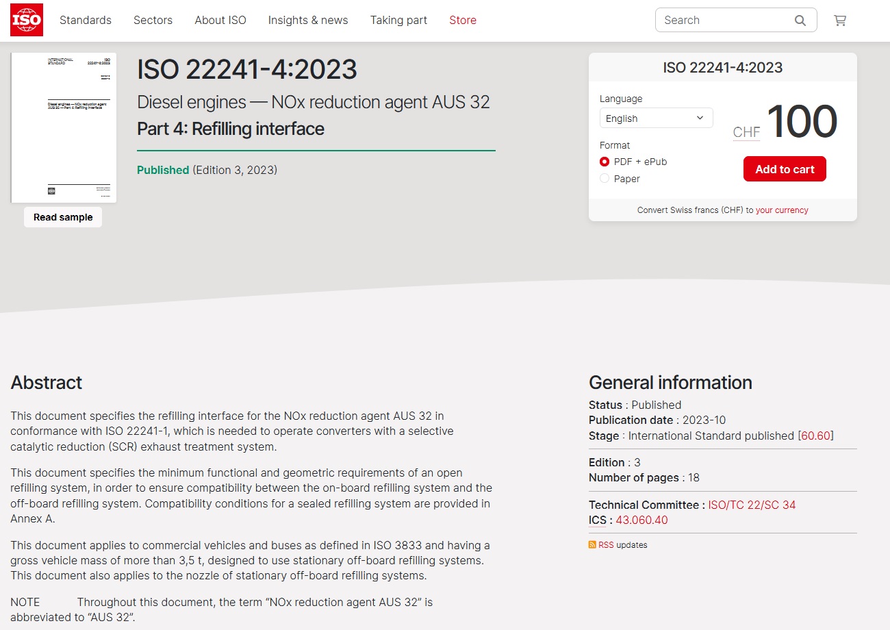
Task: Open the Language dropdown set to English
Action: pyautogui.click(x=656, y=118)
